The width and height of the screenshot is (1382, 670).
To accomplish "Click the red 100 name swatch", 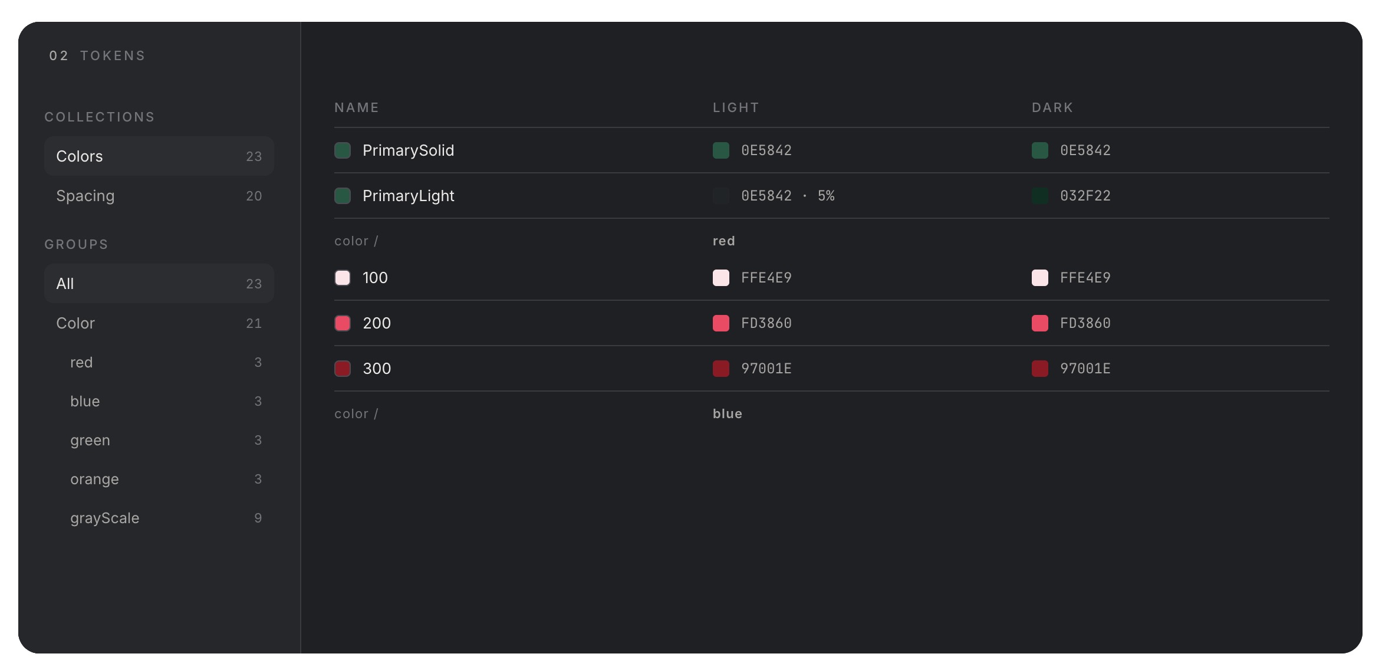I will [x=343, y=278].
